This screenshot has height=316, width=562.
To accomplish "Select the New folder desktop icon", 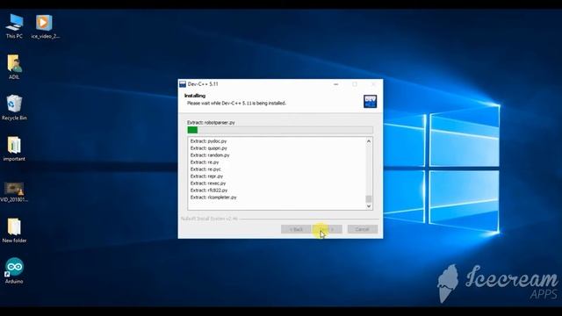I will (14, 230).
